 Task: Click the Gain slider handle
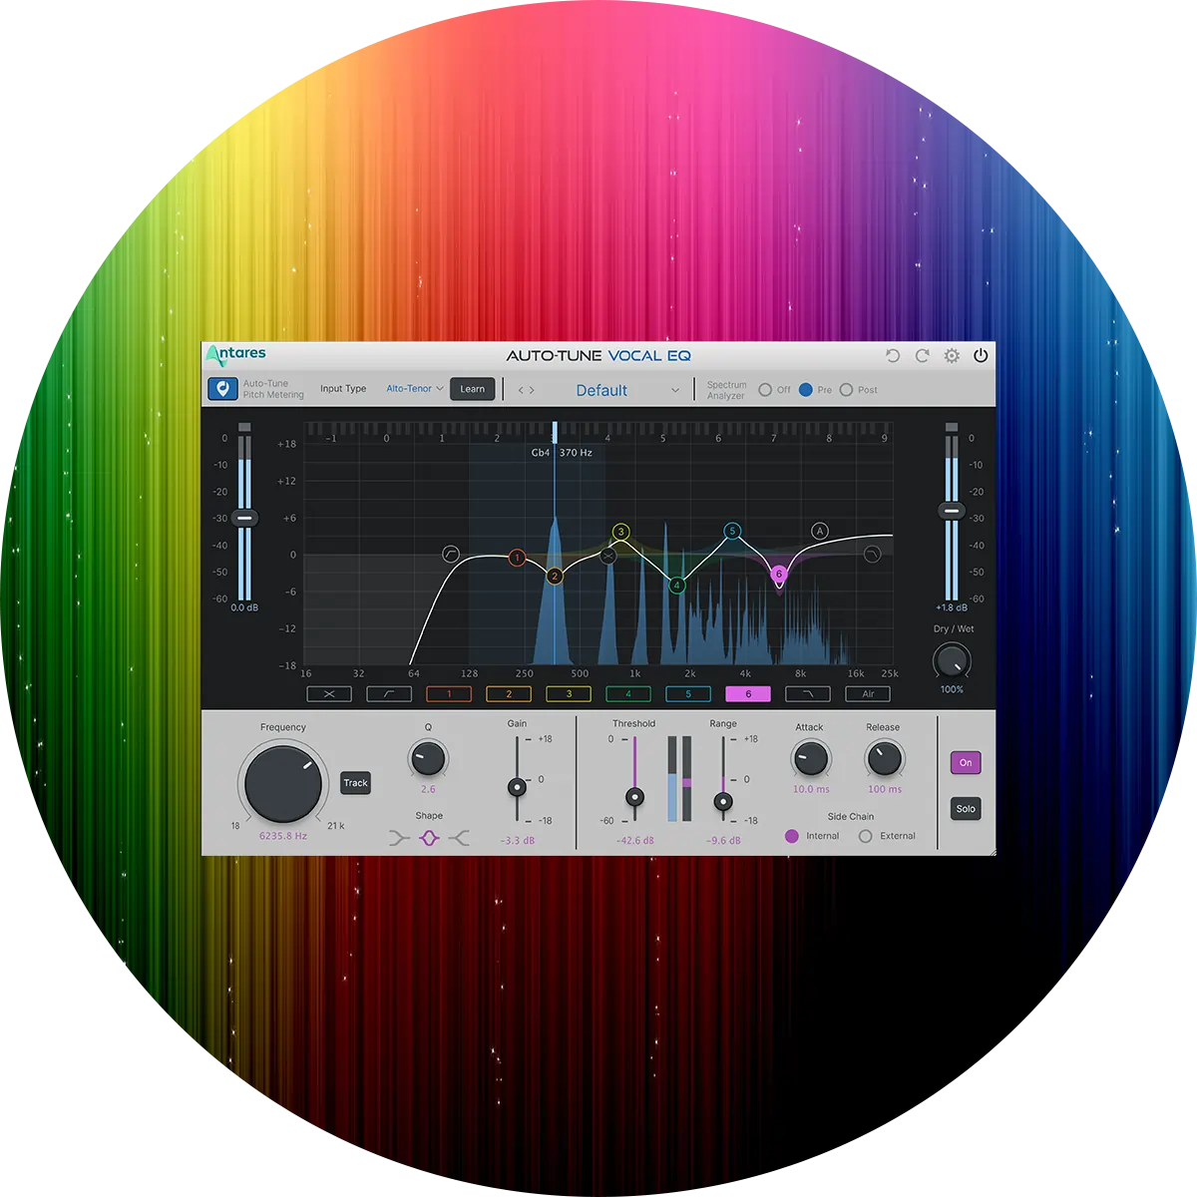(517, 787)
